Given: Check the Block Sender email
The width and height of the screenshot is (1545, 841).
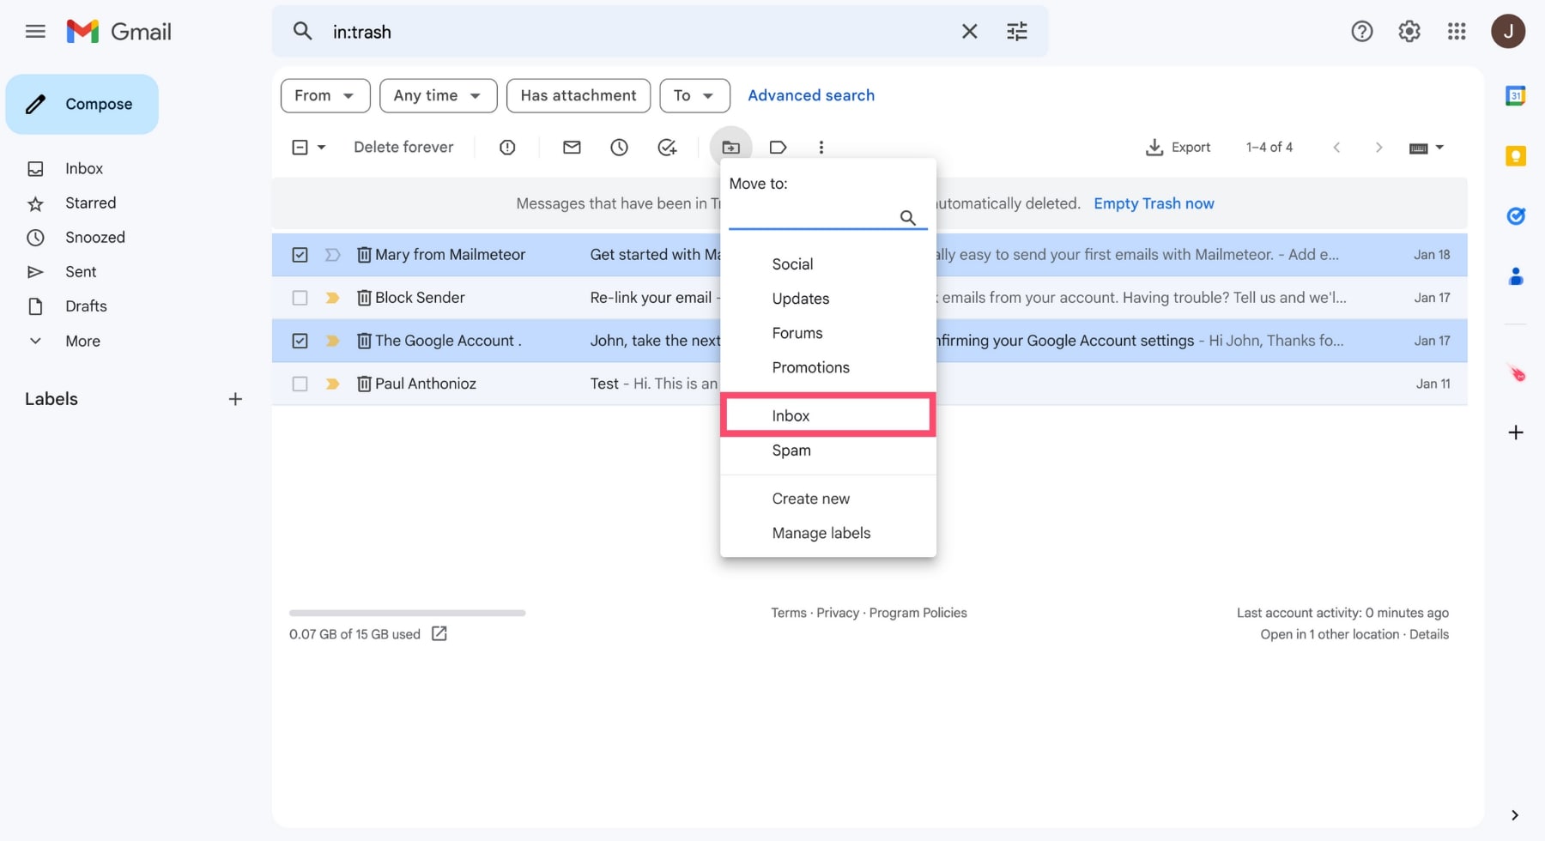Looking at the screenshot, I should tap(300, 298).
